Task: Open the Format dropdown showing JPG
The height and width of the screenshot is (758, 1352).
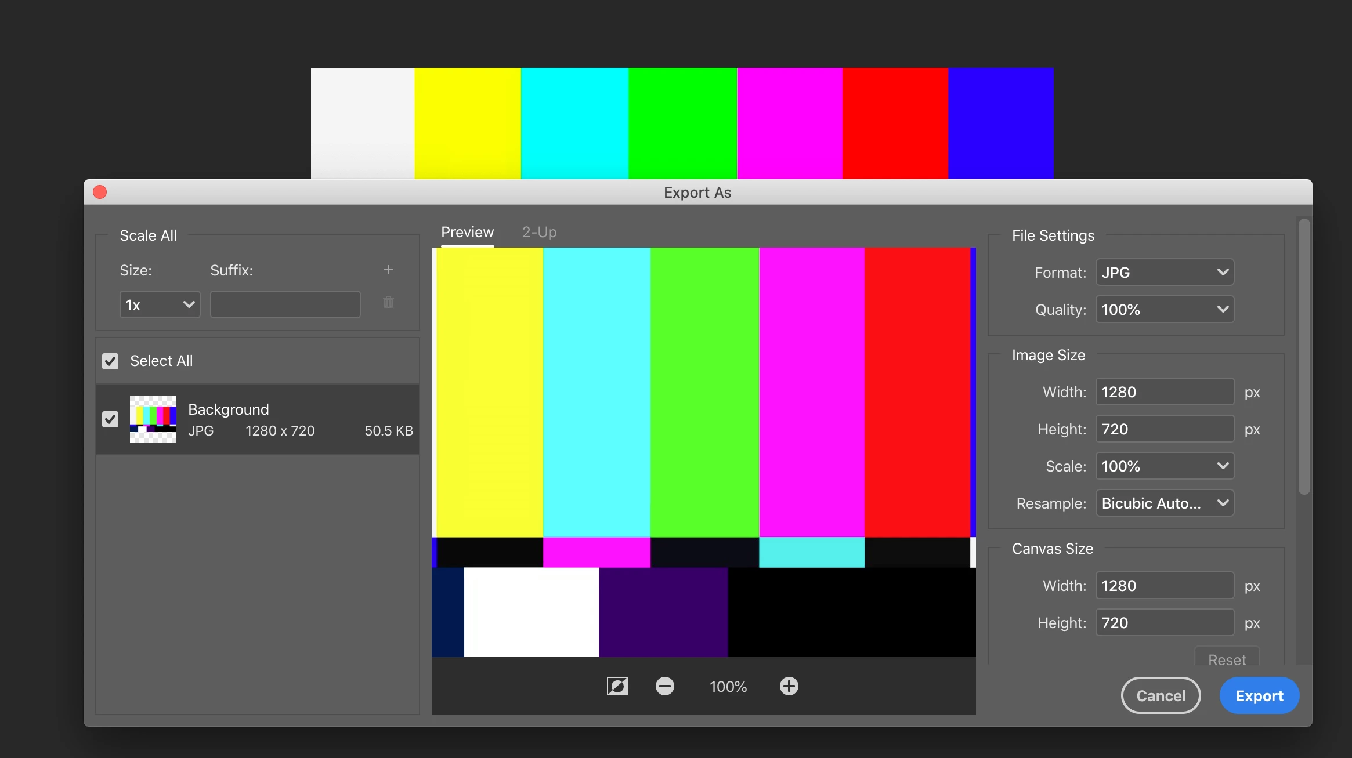Action: click(1164, 272)
